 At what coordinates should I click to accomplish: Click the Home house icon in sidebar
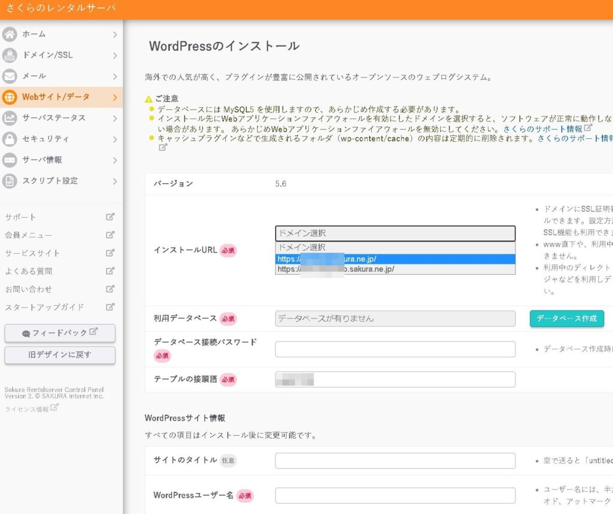point(10,34)
